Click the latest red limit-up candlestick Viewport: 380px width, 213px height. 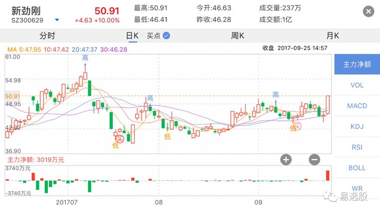tap(328, 104)
